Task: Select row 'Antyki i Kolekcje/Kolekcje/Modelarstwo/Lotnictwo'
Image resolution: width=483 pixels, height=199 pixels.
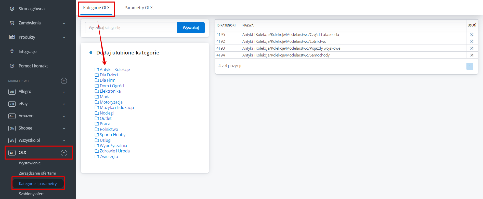Action: (x=347, y=41)
